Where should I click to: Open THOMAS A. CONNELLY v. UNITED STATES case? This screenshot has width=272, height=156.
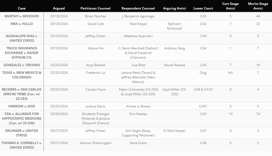(22, 145)
